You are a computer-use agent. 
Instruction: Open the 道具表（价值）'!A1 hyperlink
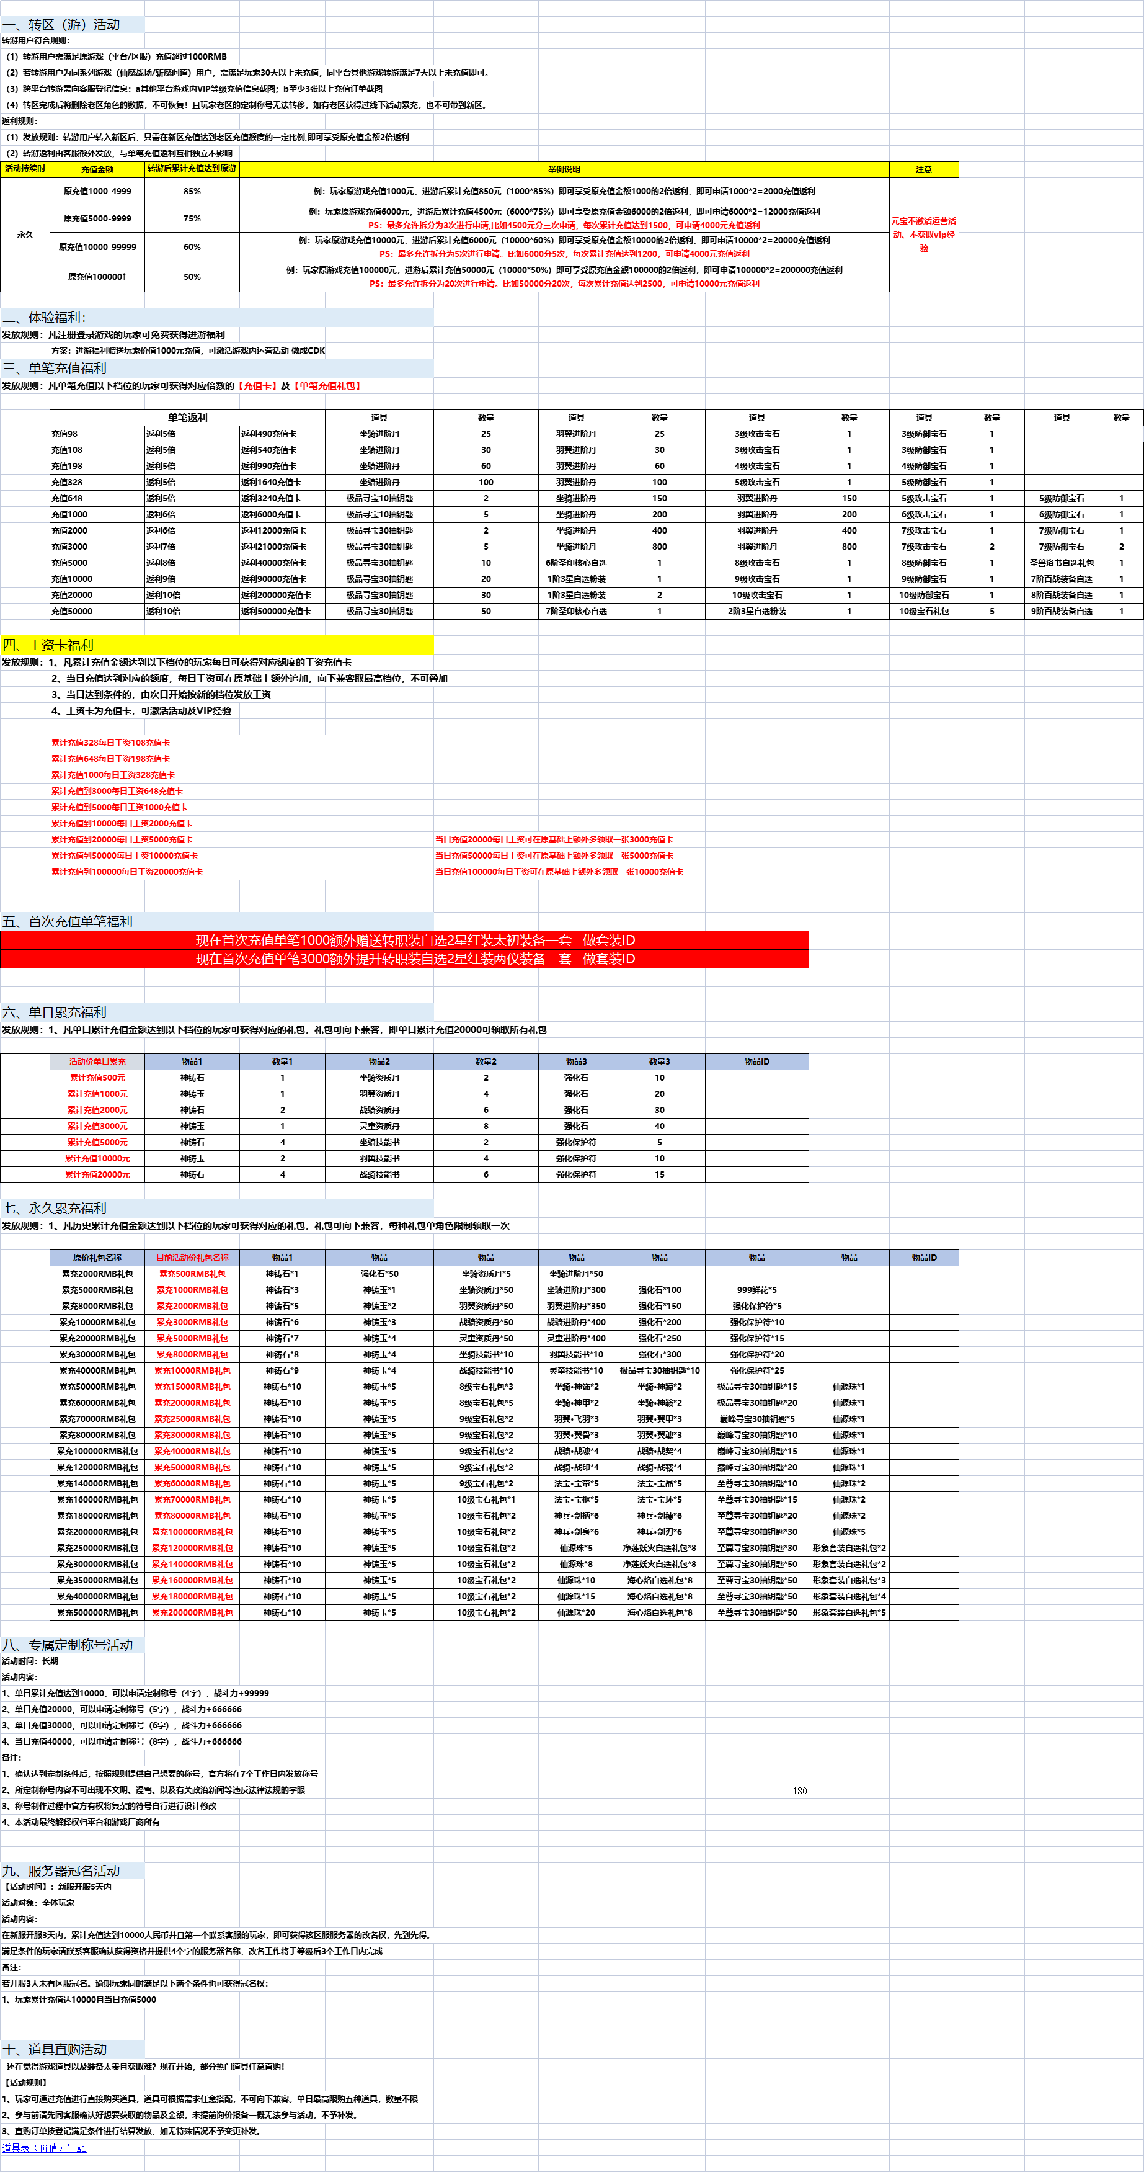[44, 2148]
